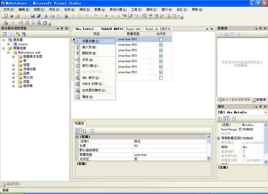Click the Connect to Database icon in Server Explorer
Screen dimensions: 268x194
pos(18,34)
